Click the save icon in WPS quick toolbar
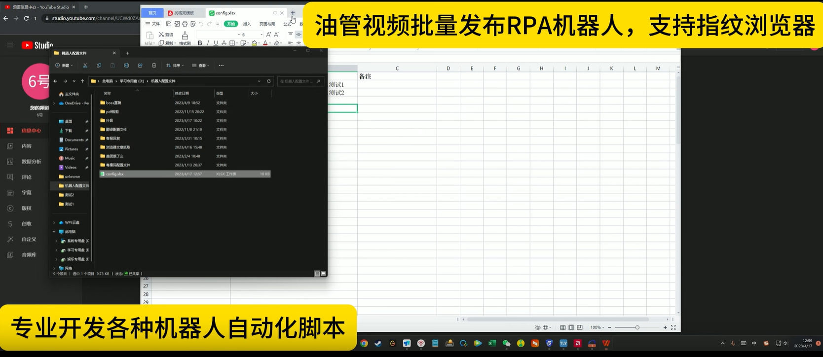Viewport: 823px width, 357px height. point(169,24)
